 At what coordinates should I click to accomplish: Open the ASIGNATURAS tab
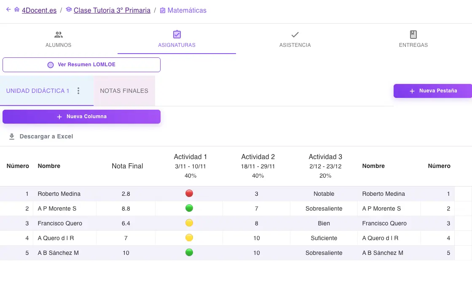pyautogui.click(x=177, y=39)
